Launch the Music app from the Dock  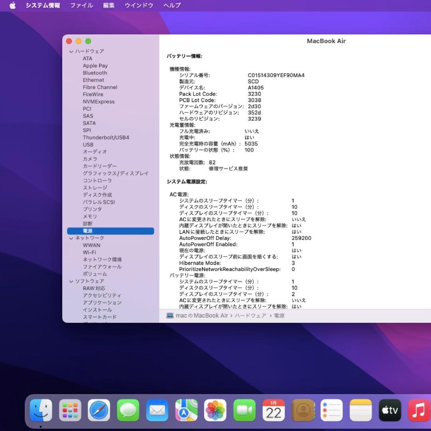[418, 410]
